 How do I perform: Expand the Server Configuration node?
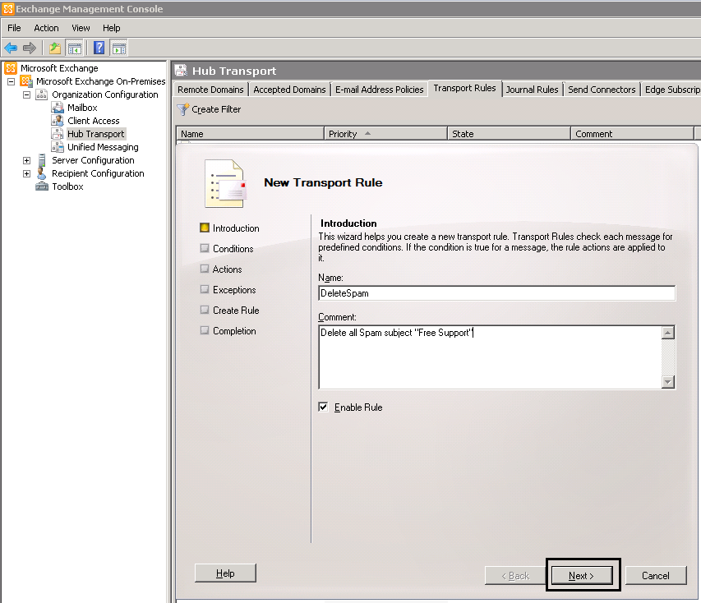click(x=27, y=160)
